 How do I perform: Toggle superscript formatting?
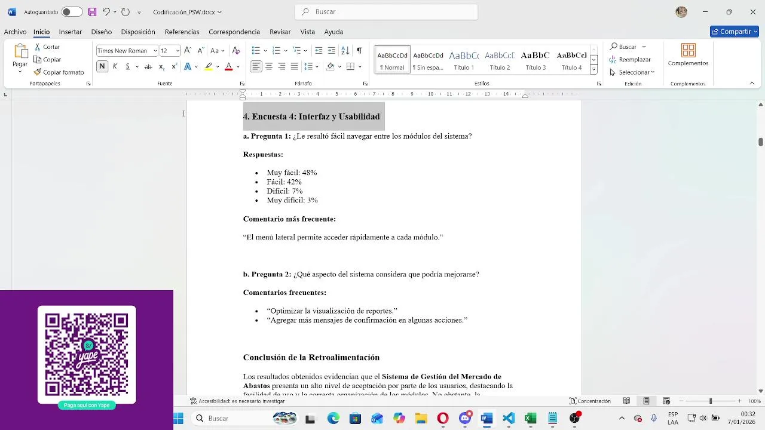click(x=174, y=66)
